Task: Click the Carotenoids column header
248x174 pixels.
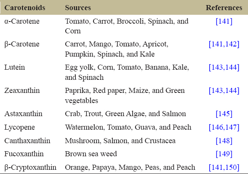Action: point(25,8)
